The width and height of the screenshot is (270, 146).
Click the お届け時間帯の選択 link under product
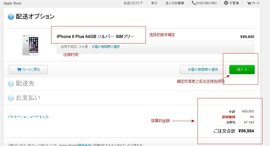pos(106,47)
